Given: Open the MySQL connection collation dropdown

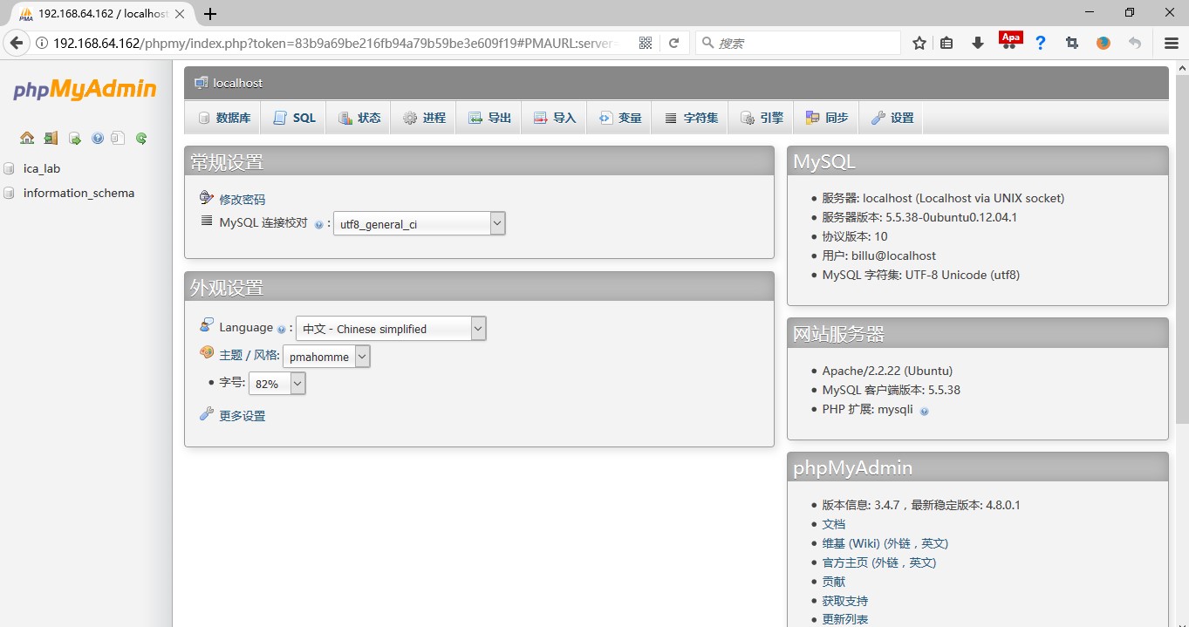Looking at the screenshot, I should pyautogui.click(x=419, y=224).
